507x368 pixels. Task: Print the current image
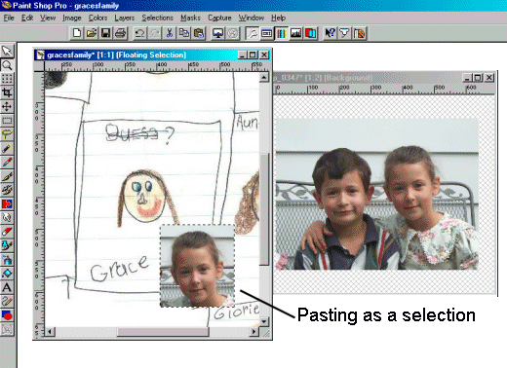(120, 33)
